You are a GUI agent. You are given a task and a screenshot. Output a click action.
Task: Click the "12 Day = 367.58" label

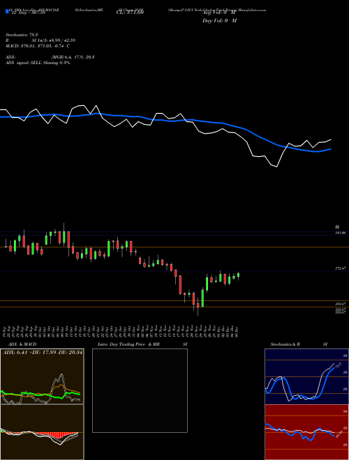point(28,13)
